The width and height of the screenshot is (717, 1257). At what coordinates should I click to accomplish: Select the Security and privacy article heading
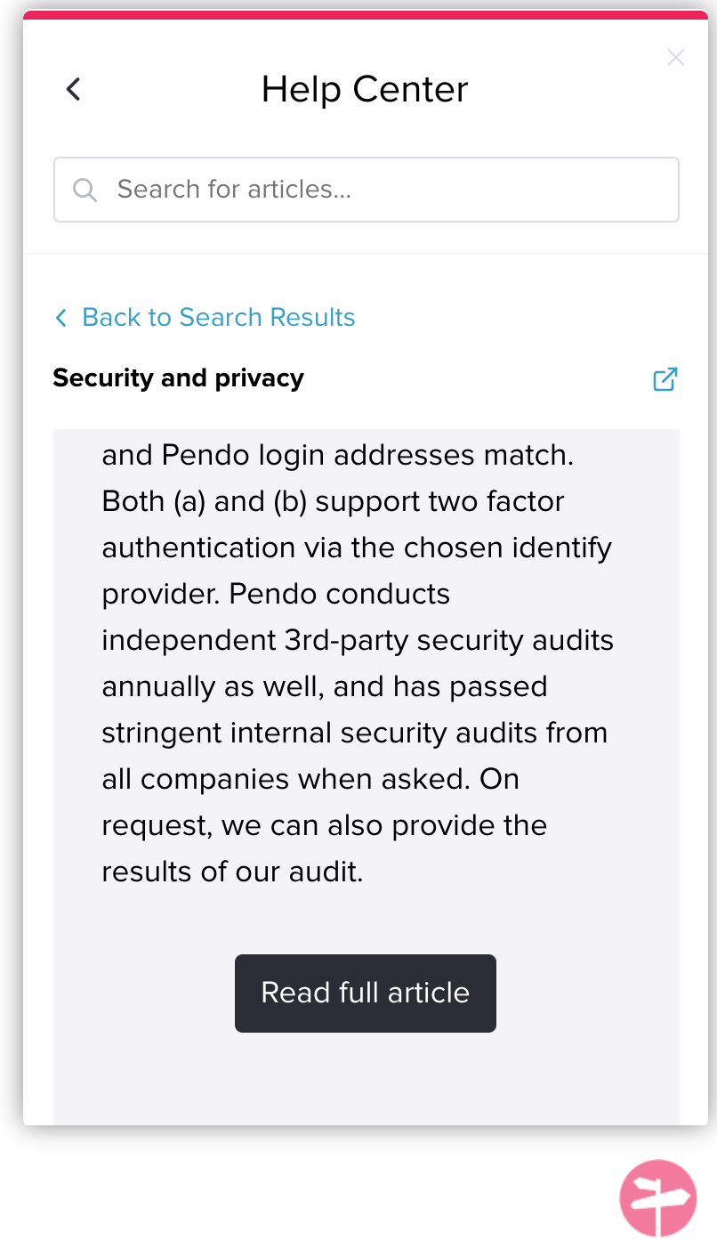[178, 377]
